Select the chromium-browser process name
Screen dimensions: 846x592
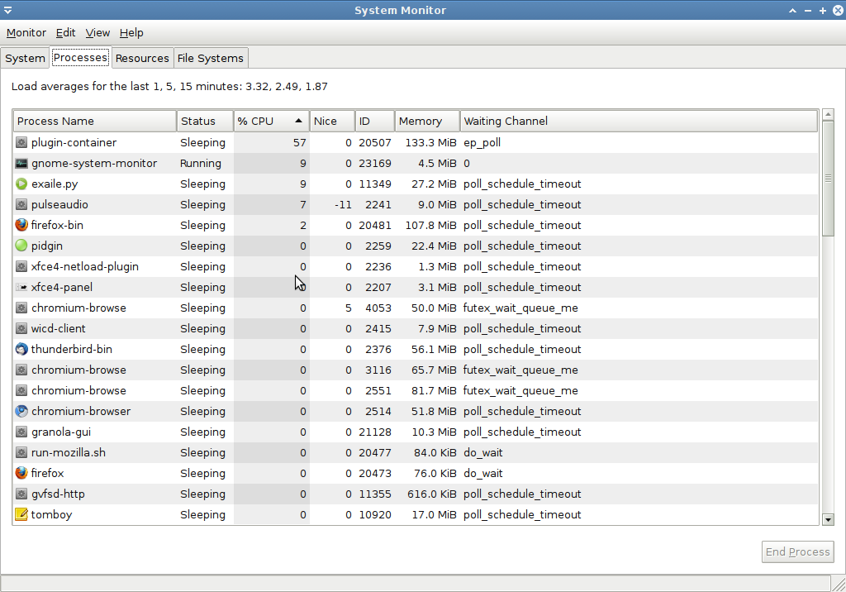81,411
